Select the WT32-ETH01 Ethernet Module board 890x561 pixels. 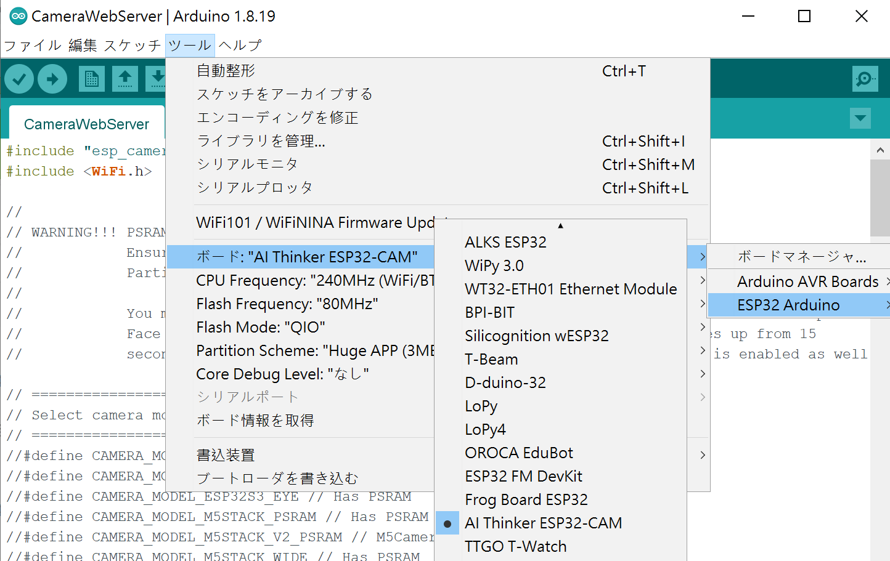click(561, 289)
